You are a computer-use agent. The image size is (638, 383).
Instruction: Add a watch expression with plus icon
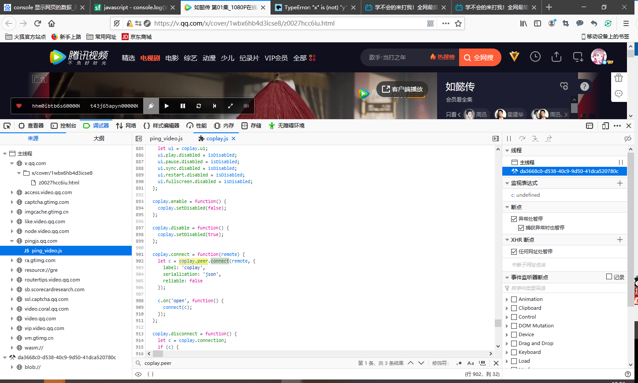point(620,183)
